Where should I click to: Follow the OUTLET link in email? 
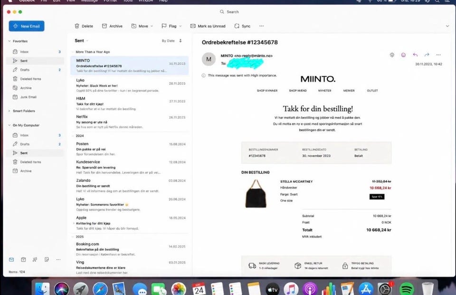tap(372, 91)
